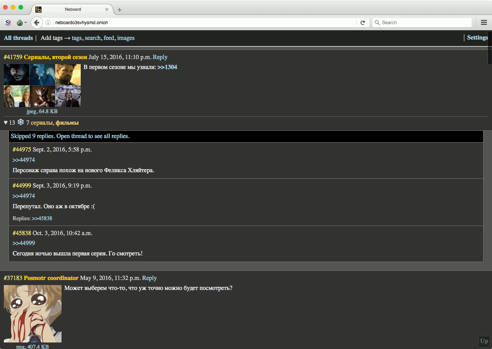Reply to thread #41759
Image resolution: width=492 pixels, height=349 pixels.
click(160, 57)
